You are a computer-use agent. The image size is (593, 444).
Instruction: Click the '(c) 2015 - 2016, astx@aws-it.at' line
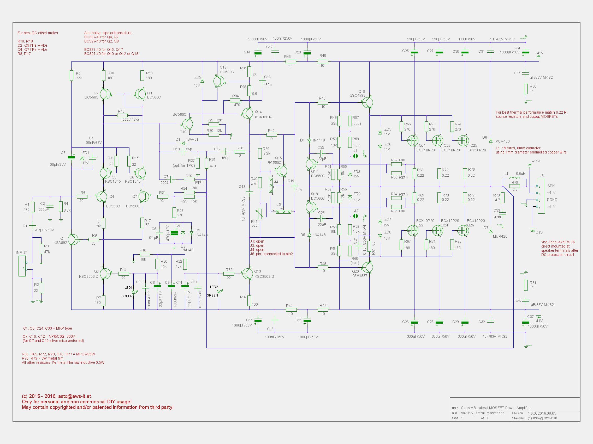[56, 396]
